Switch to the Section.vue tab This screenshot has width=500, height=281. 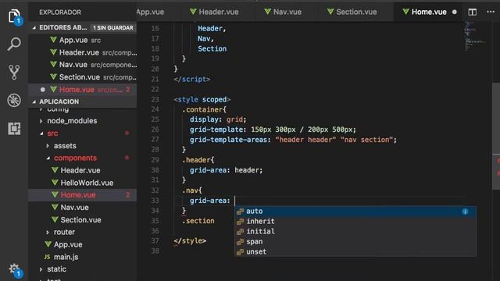tap(352, 12)
